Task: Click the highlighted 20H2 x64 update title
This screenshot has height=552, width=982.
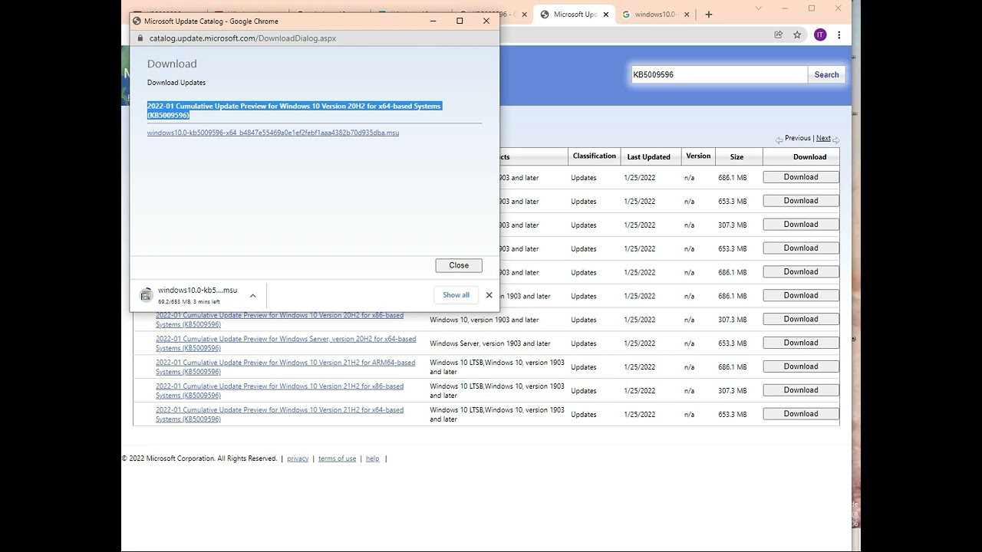Action: point(295,110)
